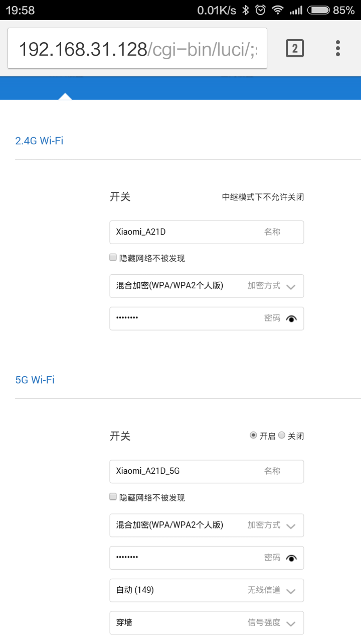This screenshot has width=361, height=643.
Task: Tap the alarm clock status bar icon
Action: [260, 10]
